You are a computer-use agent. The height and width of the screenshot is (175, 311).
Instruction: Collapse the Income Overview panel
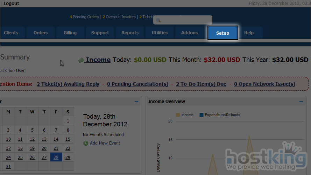pos(301,102)
